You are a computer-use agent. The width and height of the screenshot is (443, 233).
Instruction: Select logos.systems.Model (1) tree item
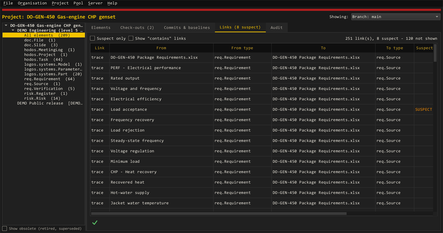pos(53,64)
